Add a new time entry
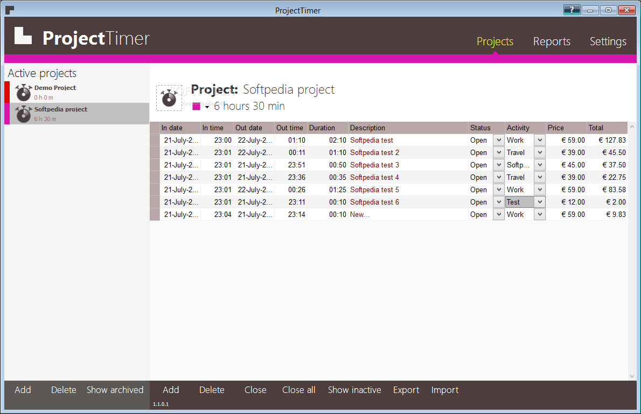The height and width of the screenshot is (414, 641). point(171,390)
